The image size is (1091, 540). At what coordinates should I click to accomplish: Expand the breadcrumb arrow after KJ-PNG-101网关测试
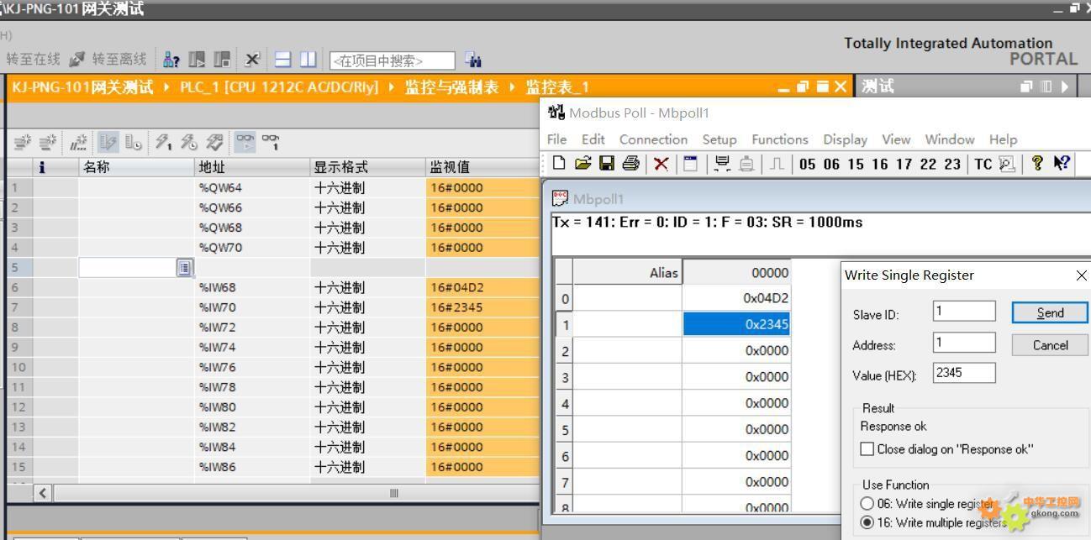pyautogui.click(x=166, y=87)
